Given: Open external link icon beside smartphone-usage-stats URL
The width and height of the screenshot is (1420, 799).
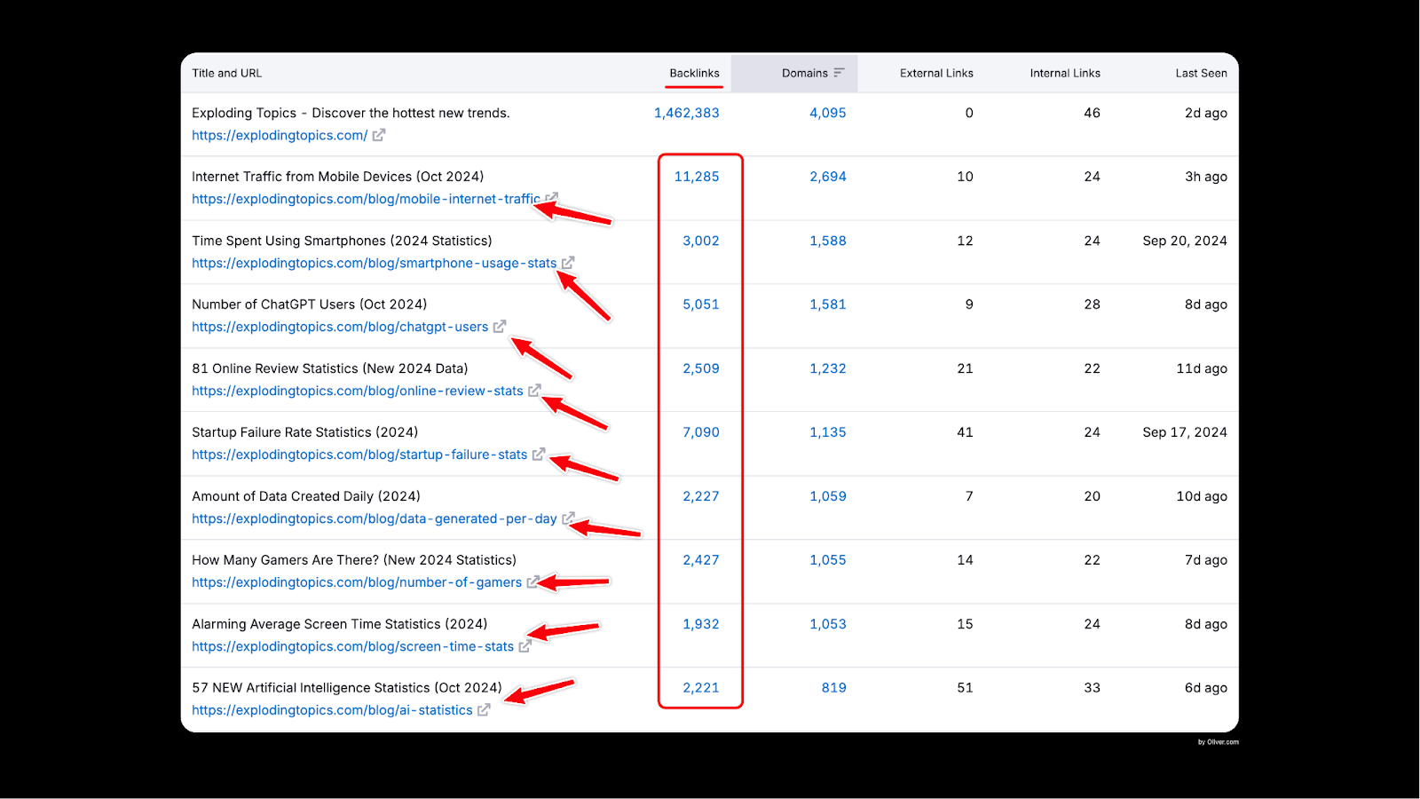Looking at the screenshot, I should (x=568, y=263).
